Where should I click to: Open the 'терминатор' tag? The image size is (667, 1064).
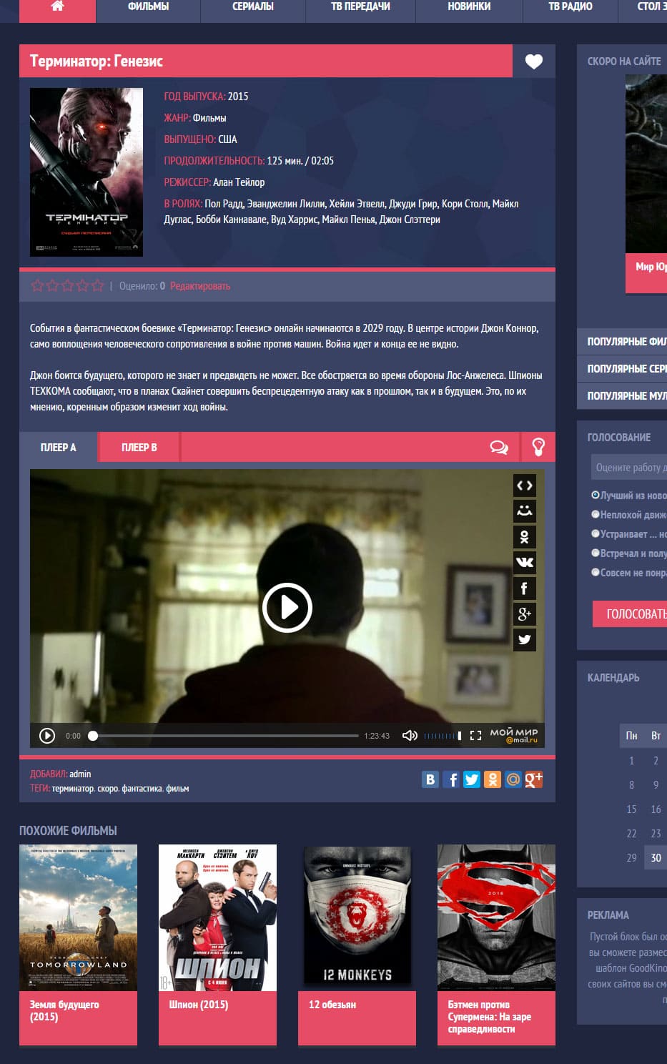click(72, 788)
